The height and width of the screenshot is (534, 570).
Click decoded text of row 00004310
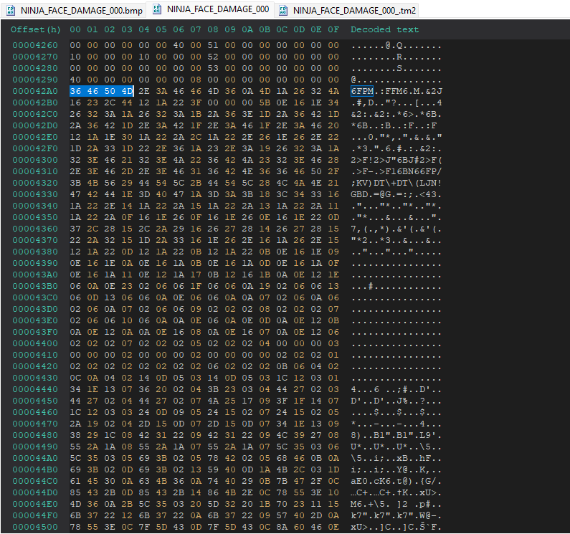pyautogui.click(x=396, y=171)
